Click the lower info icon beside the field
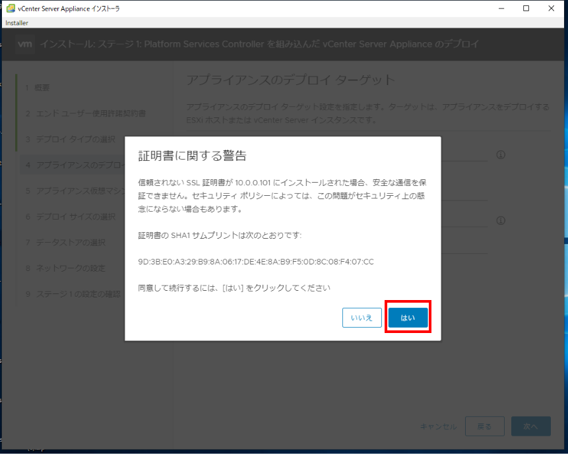This screenshot has width=568, height=455. (x=501, y=220)
